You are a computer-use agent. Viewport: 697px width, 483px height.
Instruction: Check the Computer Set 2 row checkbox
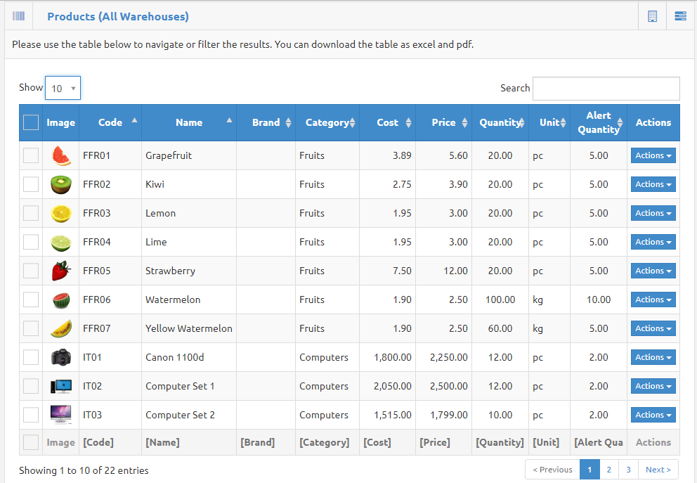coord(31,415)
